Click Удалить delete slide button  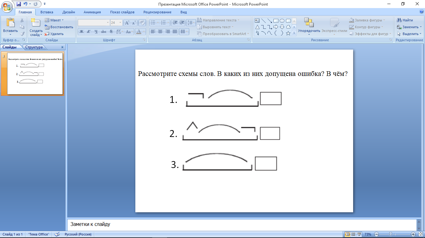tap(54, 34)
